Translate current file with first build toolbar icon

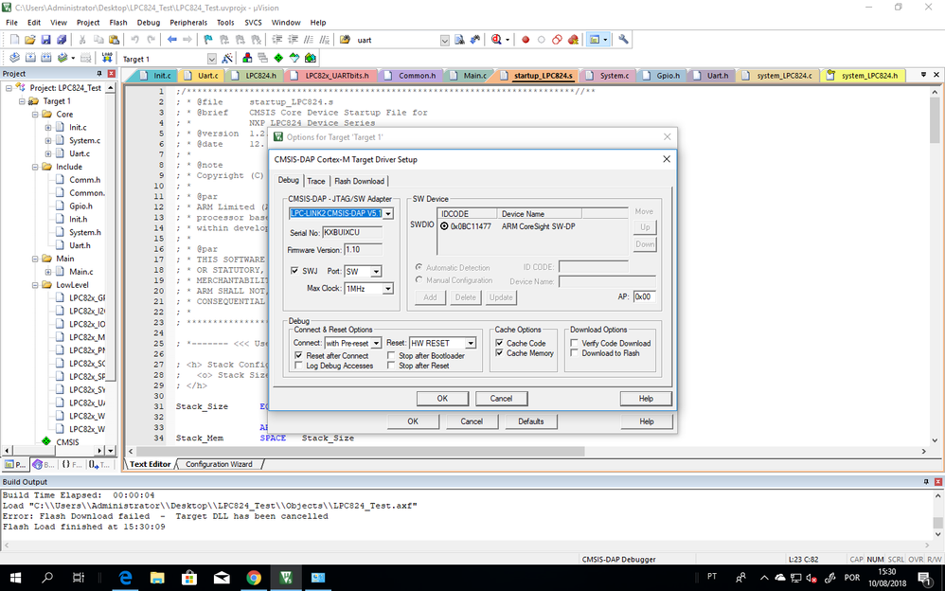pyautogui.click(x=14, y=58)
